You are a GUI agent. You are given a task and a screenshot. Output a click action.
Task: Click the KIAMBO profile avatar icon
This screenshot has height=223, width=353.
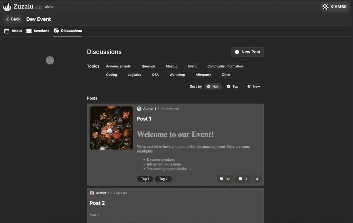tap(325, 7)
